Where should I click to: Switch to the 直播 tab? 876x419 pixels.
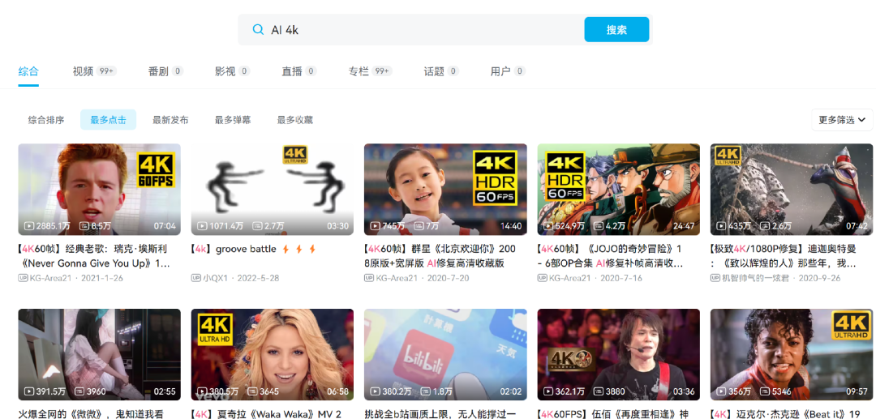(298, 71)
